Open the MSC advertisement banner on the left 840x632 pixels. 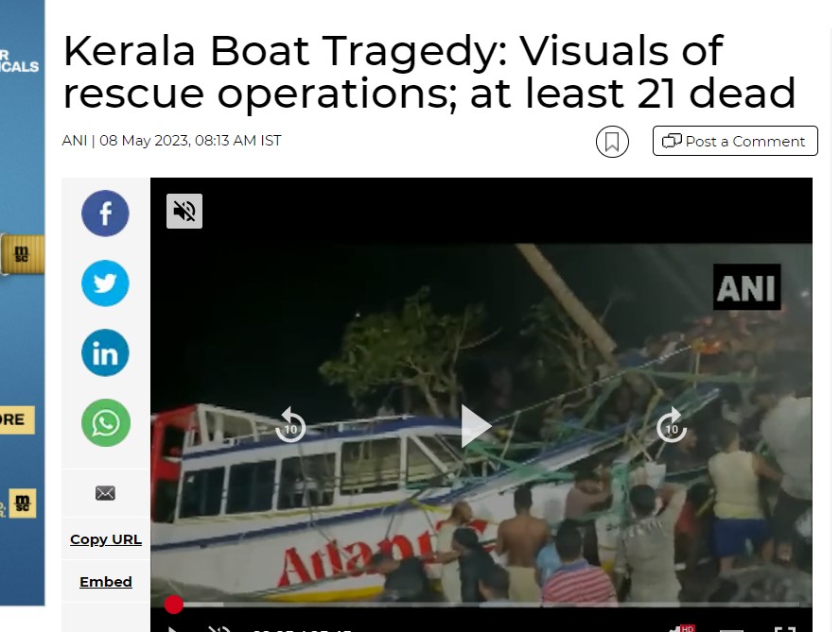pyautogui.click(x=23, y=303)
